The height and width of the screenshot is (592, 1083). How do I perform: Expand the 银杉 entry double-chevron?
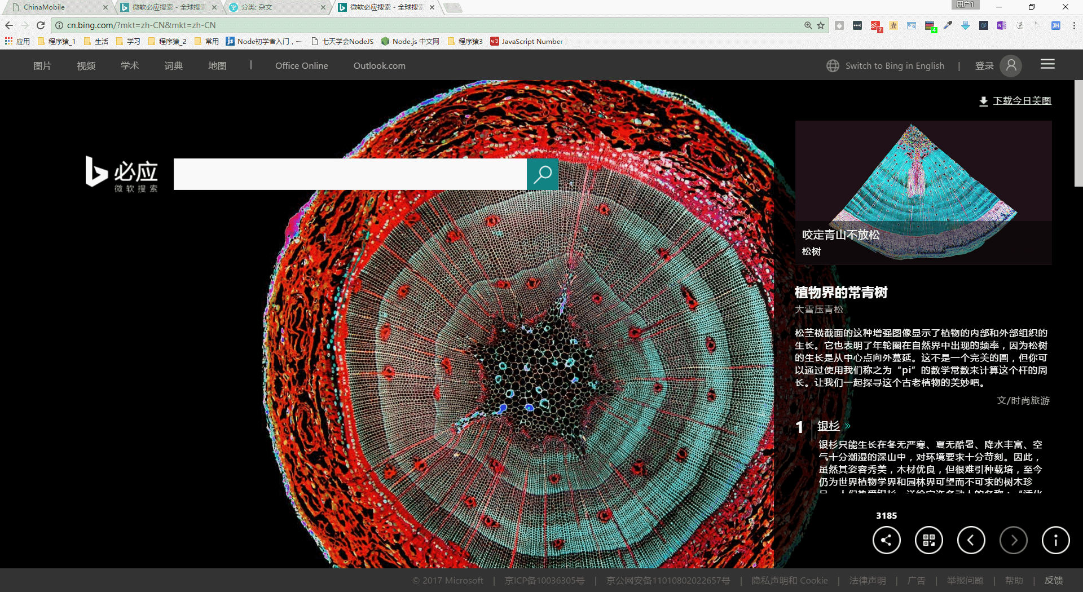847,426
